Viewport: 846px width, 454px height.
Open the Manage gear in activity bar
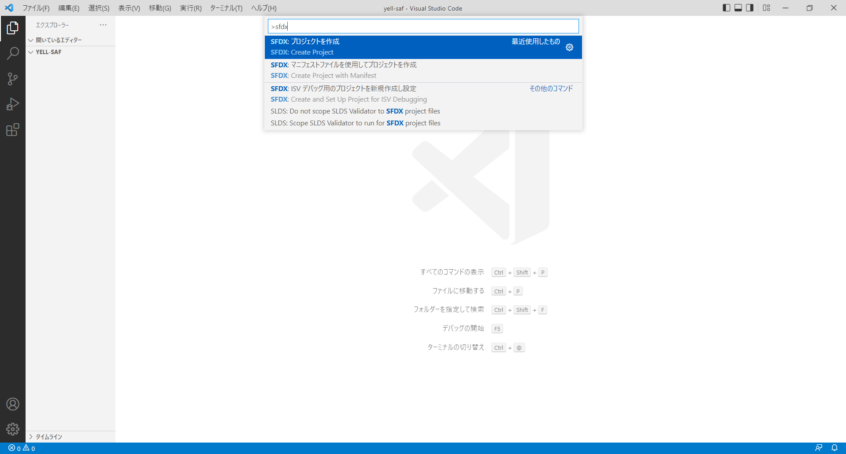pyautogui.click(x=13, y=429)
